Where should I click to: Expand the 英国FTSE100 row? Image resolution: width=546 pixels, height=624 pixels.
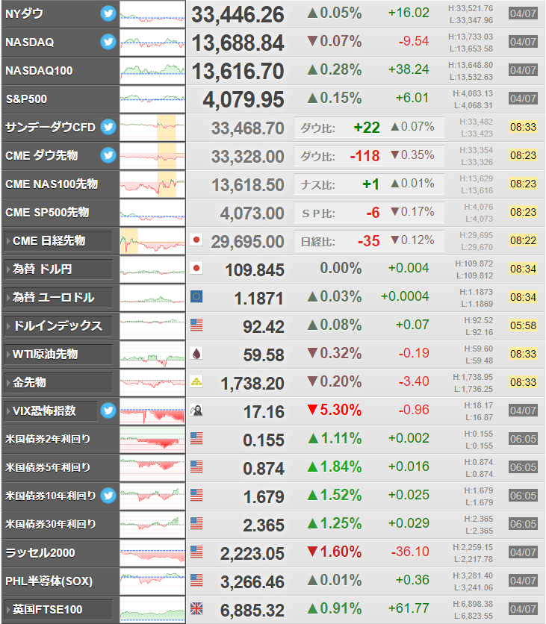58,610
